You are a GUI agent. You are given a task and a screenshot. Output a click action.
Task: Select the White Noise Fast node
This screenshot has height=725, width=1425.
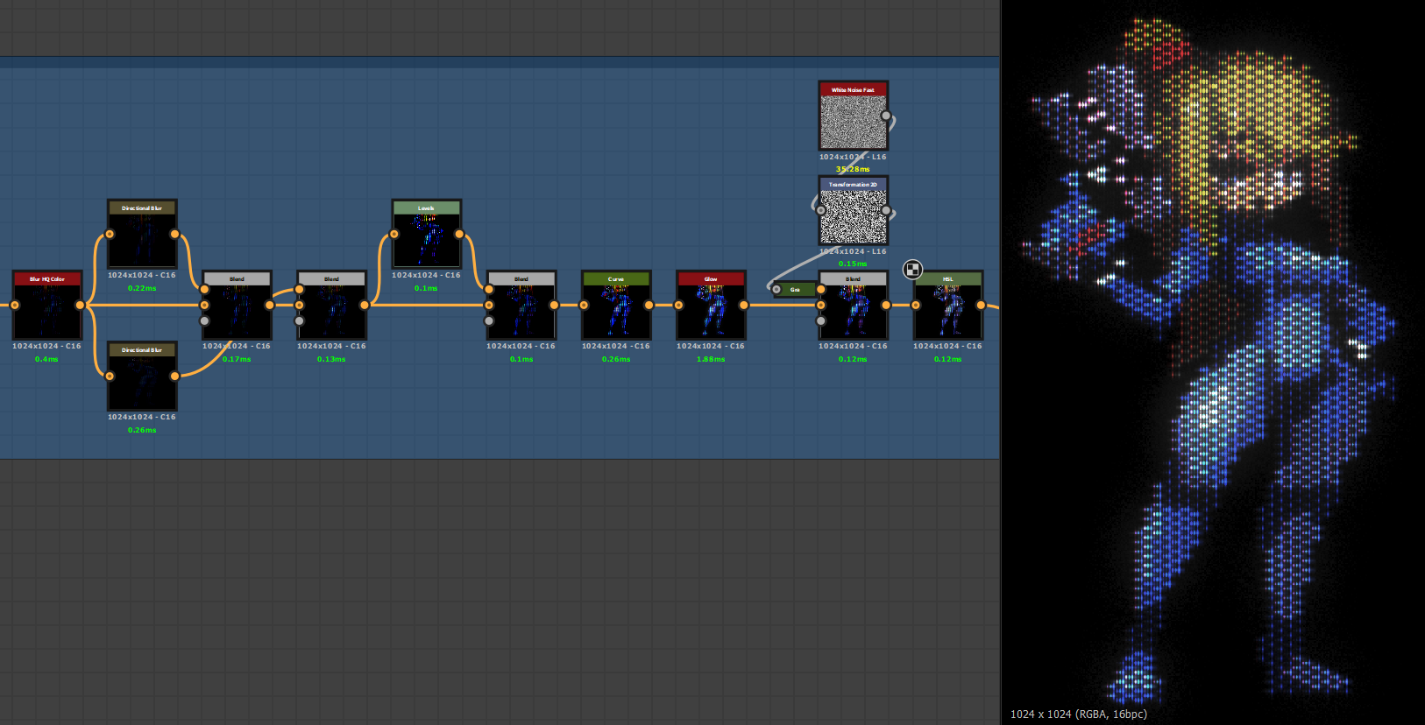853,116
